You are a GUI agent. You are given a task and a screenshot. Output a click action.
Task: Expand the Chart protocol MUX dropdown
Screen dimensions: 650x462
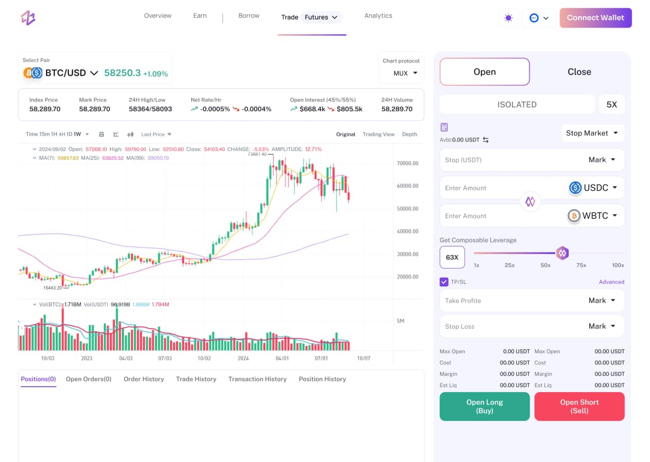point(405,73)
